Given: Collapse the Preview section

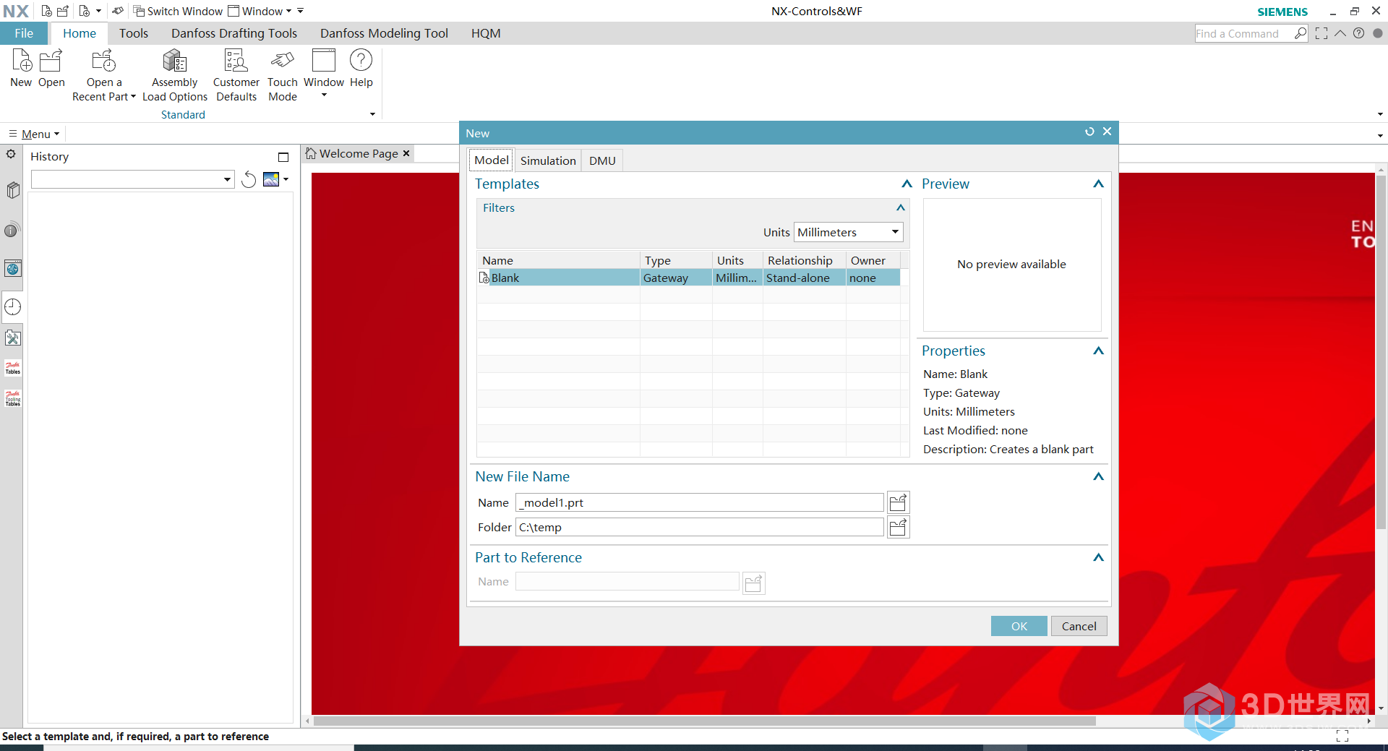Looking at the screenshot, I should (1098, 184).
